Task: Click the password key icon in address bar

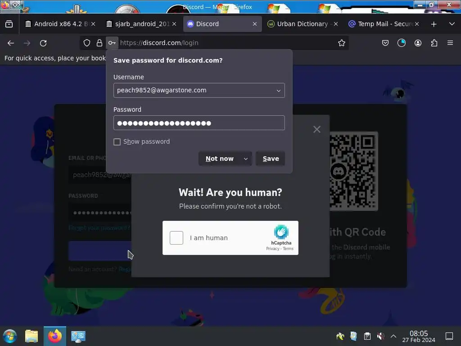Action: pyautogui.click(x=112, y=43)
